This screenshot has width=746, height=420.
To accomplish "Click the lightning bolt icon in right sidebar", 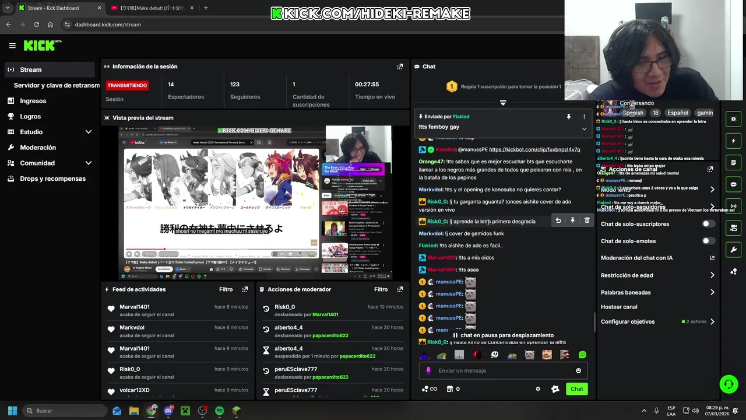I will pos(733,141).
